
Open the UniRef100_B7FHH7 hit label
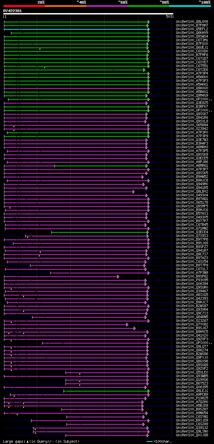(x=192, y=26)
